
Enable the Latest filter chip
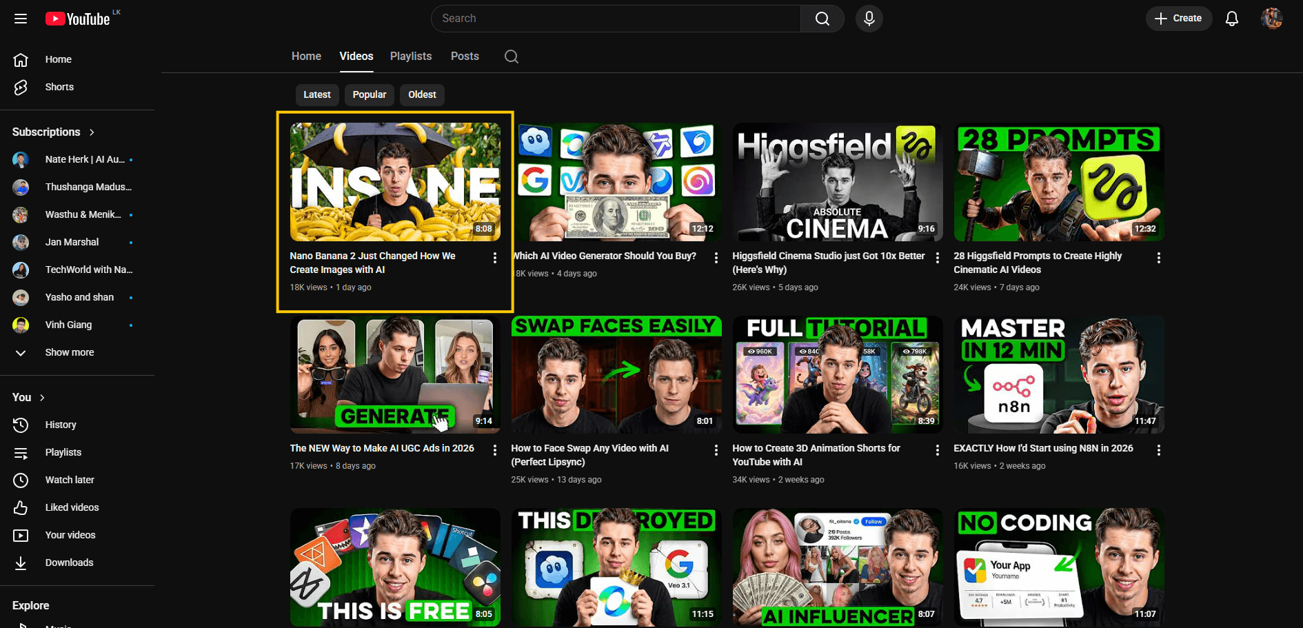coord(316,94)
